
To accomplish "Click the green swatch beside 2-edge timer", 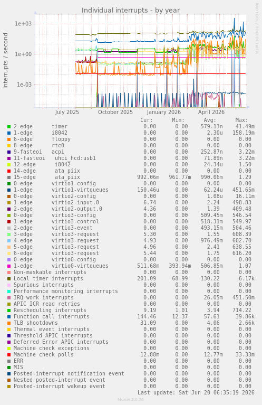I will coord(9,127).
